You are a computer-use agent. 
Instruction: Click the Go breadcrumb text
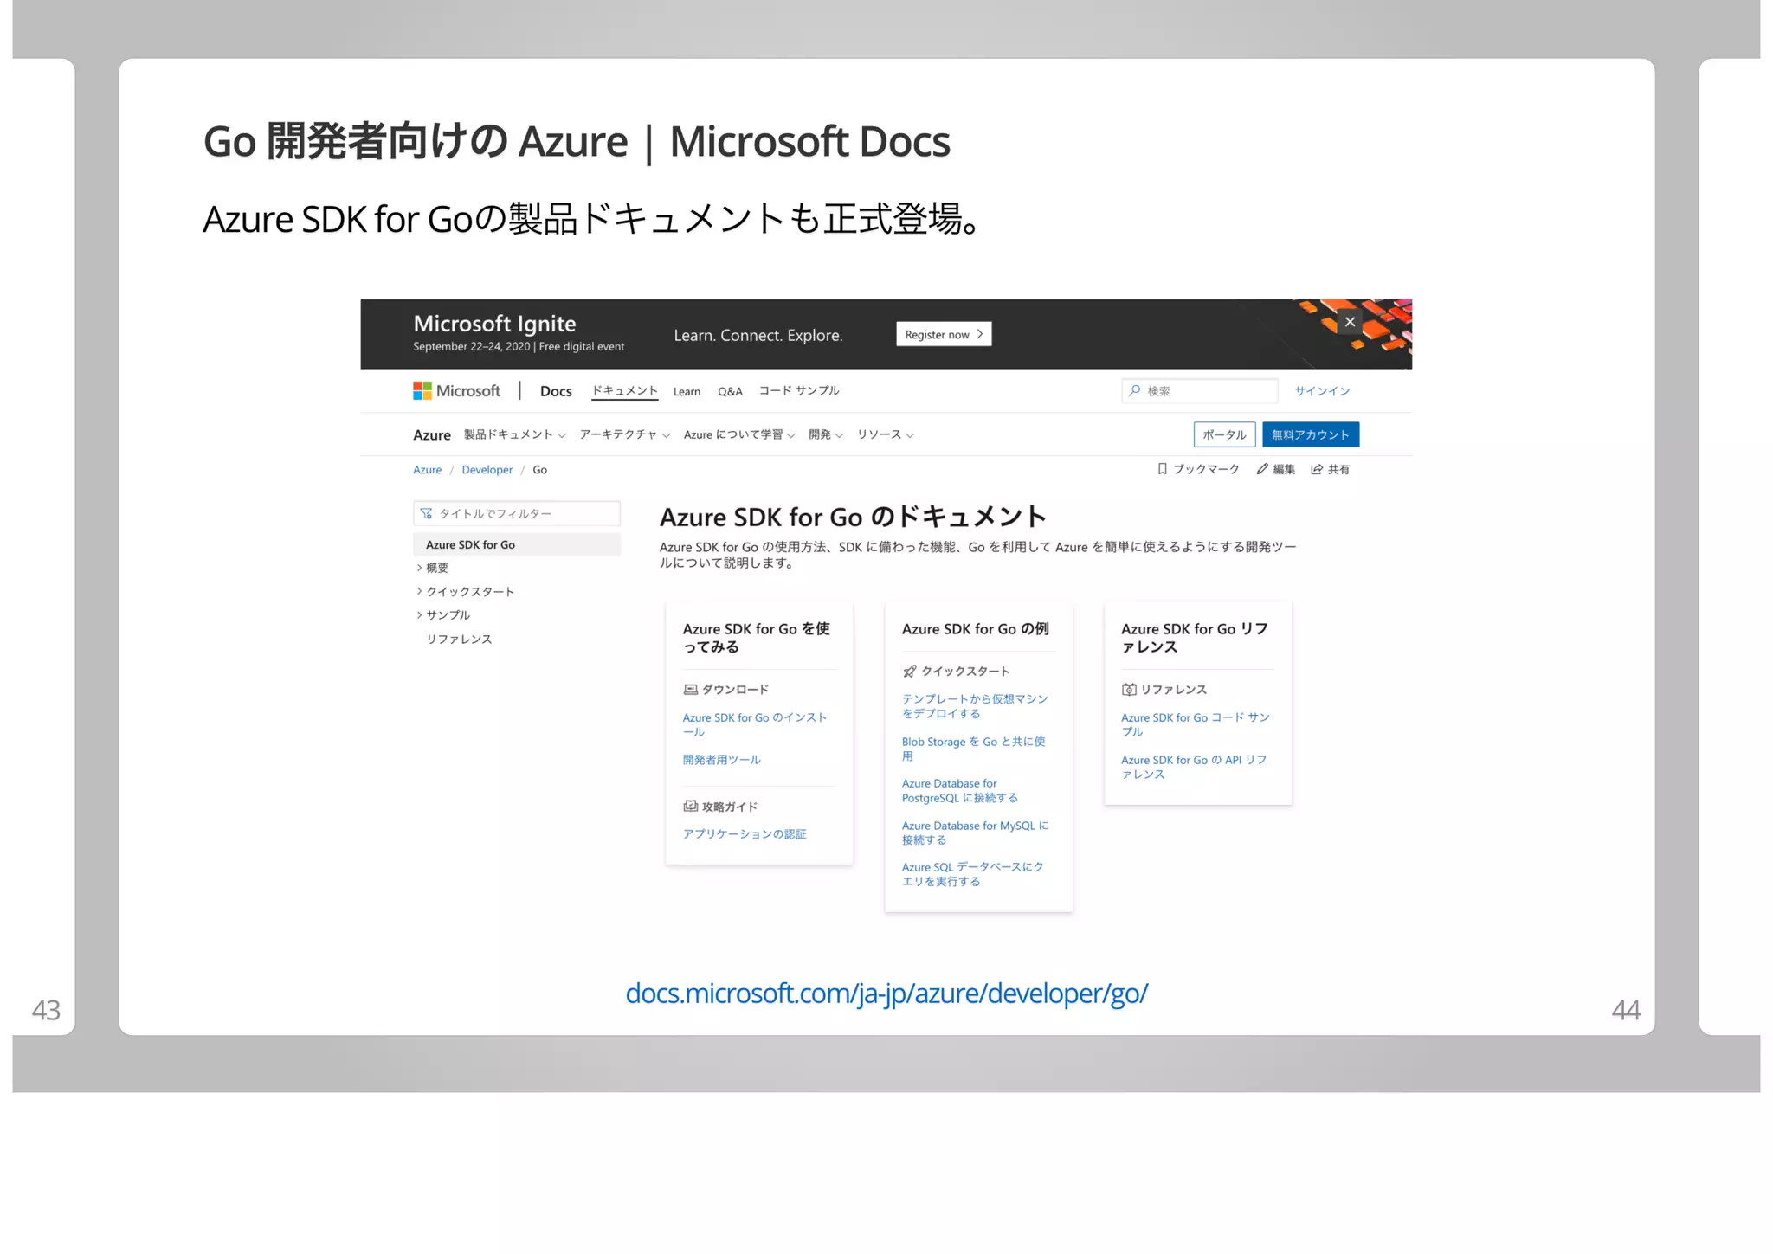pos(539,470)
